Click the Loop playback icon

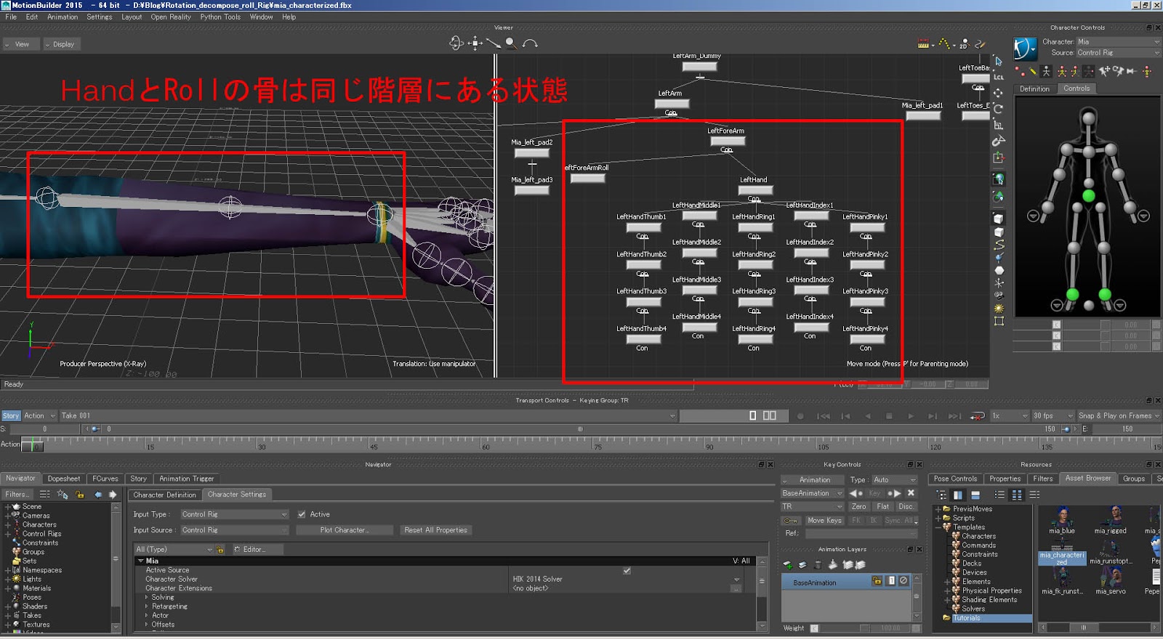(978, 416)
